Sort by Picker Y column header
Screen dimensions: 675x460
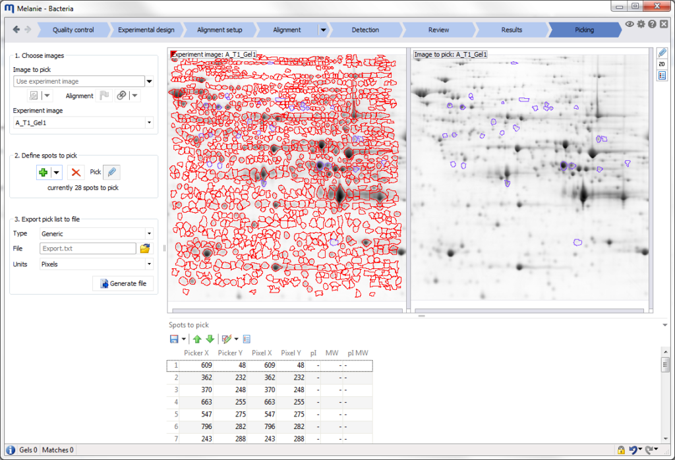(230, 353)
